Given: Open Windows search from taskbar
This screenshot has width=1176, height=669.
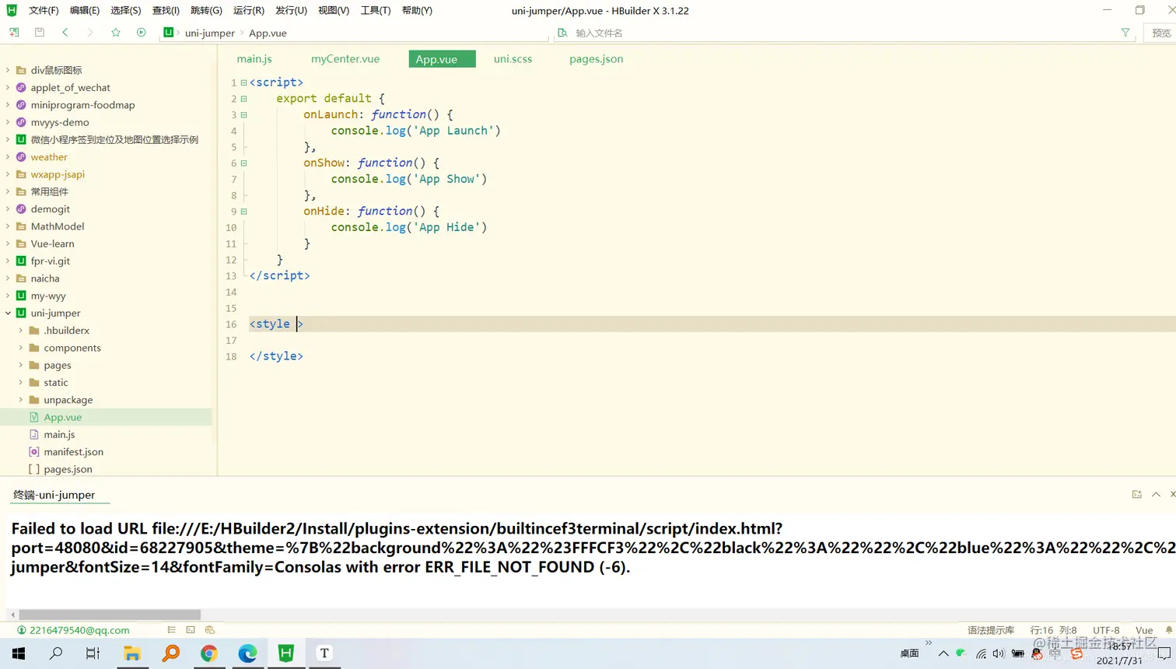Looking at the screenshot, I should [x=56, y=653].
